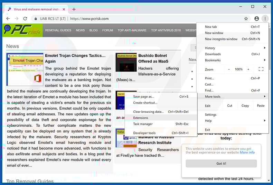Viewport: 273px width, 185px height.
Task: Close the Virus and malware removal tab
Action: [64, 9]
